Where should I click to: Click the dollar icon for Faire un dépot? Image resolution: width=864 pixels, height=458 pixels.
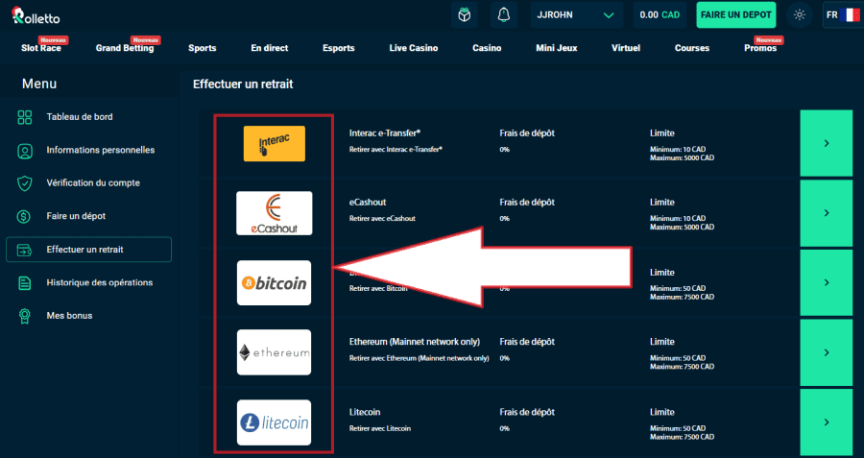[24, 216]
